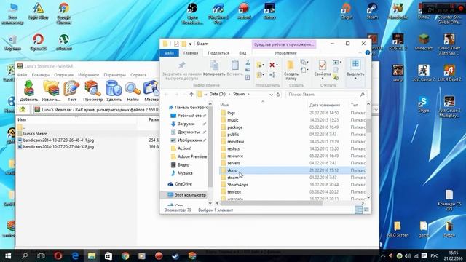Click the New Folder (Создать папку) ribbon icon
Viewport: 466px width, 262px height.
291,65
